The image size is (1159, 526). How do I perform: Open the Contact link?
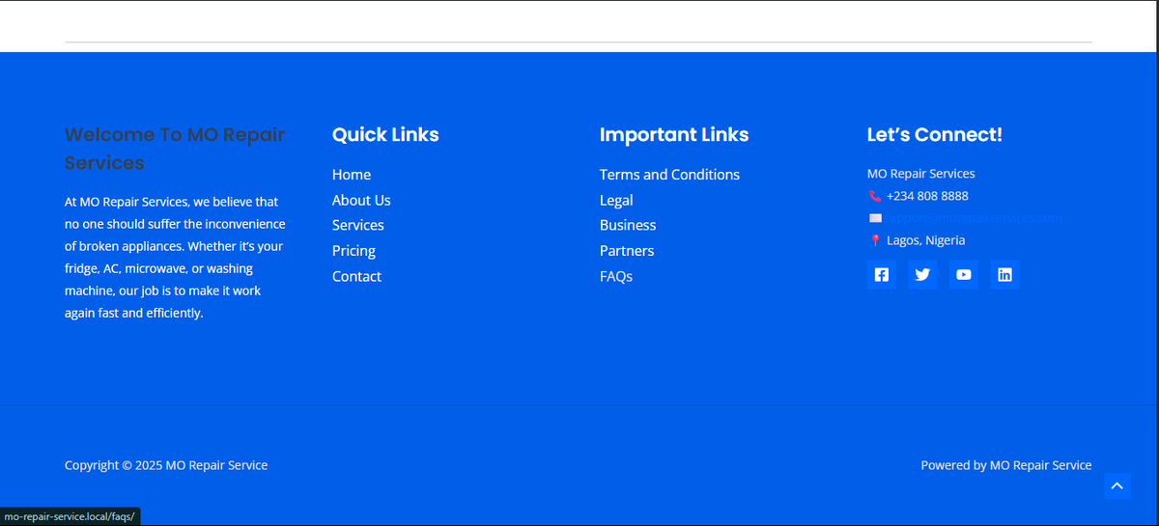coord(356,276)
